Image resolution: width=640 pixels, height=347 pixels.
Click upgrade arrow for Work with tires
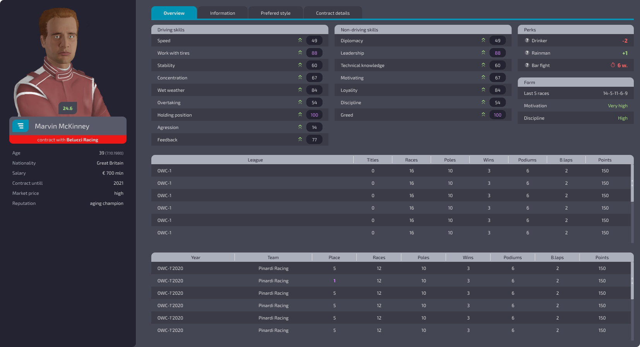[300, 53]
